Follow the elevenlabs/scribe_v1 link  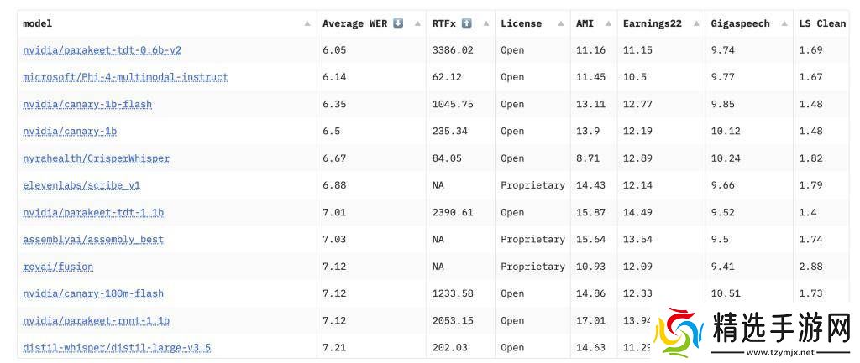point(81,185)
